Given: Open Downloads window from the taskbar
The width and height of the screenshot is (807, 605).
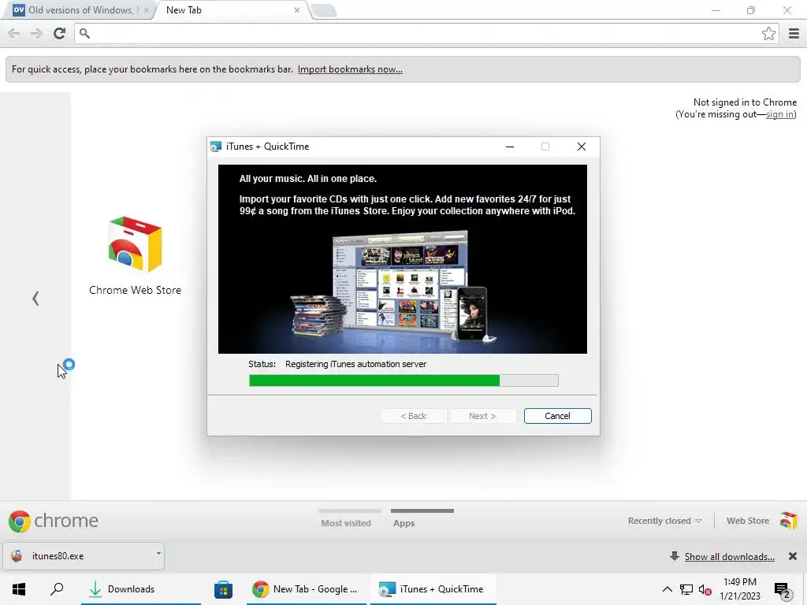Looking at the screenshot, I should pos(141,589).
